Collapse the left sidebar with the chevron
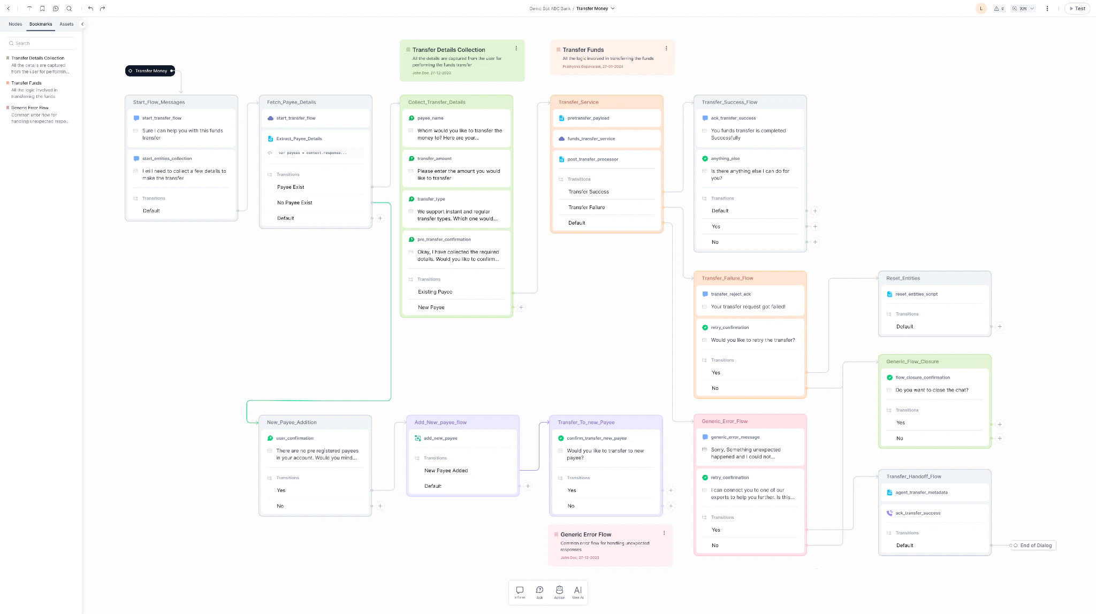Viewport: 1096px width, 614px height. click(82, 24)
